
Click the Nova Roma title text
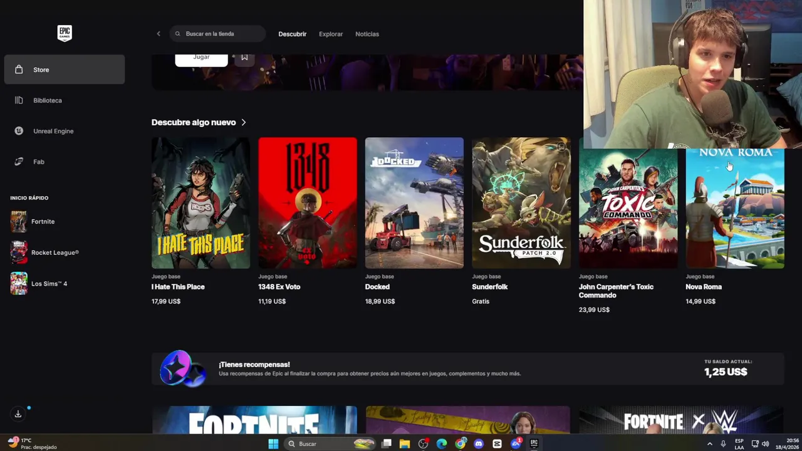(x=704, y=287)
